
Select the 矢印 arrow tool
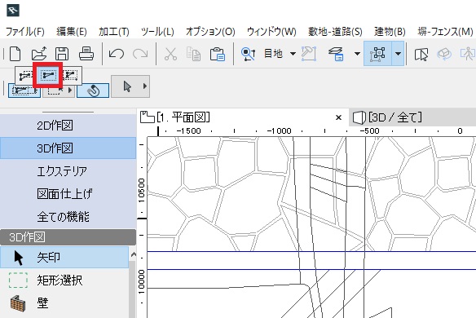click(64, 258)
